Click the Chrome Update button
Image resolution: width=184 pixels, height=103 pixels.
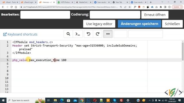click(x=177, y=7)
